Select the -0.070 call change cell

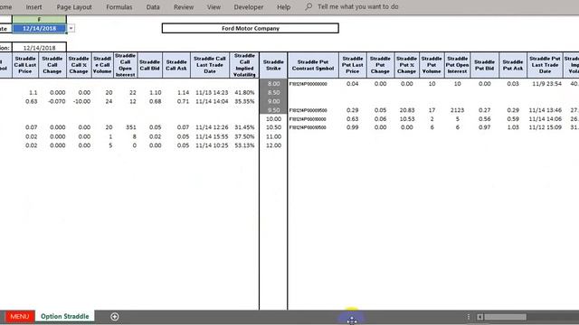(52, 101)
